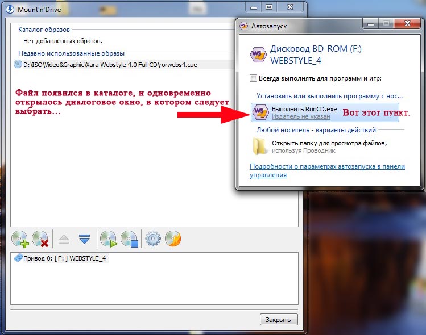This screenshot has width=426, height=335.
Task: Click the Автозапуск title bar icon
Action: 243,26
